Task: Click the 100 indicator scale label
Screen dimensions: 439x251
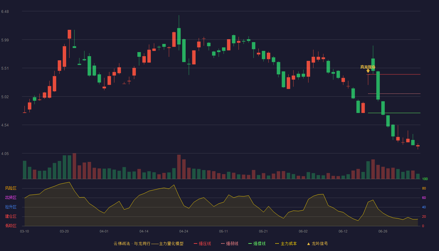Action: coord(425,179)
